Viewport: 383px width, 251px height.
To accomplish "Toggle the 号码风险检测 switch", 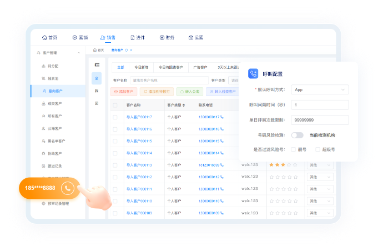I will coord(298,135).
